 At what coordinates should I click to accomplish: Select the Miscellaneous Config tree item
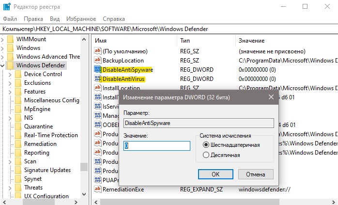tap(52, 100)
